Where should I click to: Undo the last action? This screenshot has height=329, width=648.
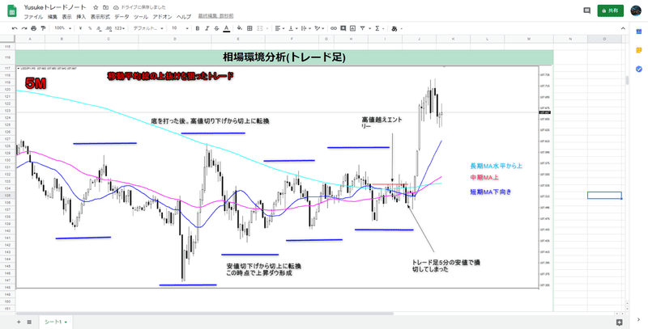tap(15, 28)
